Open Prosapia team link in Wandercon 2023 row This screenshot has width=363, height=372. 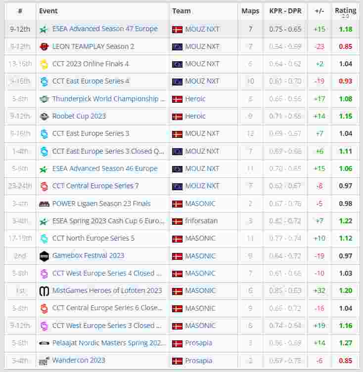tap(198, 360)
